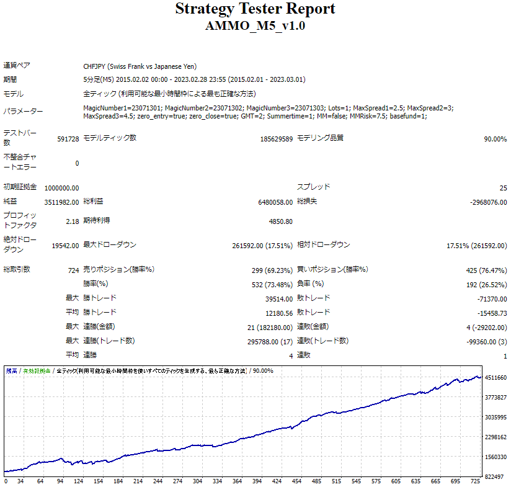Image resolution: width=511 pixels, height=487 pixels.
Task: Click the test period 2015.02.02 - 2023.02.28 line
Action: point(194,79)
